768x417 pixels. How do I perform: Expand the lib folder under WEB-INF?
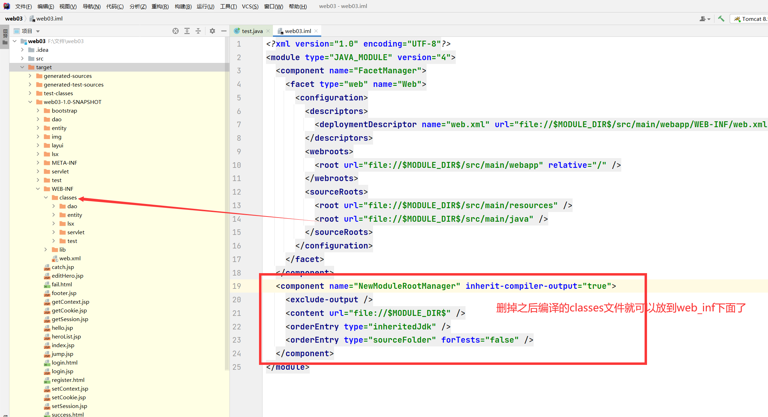click(46, 250)
